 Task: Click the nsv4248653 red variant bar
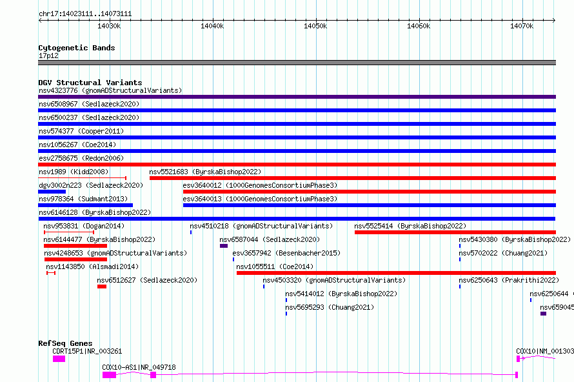[75, 259]
